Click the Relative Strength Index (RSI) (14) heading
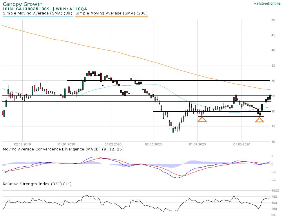 37,184
